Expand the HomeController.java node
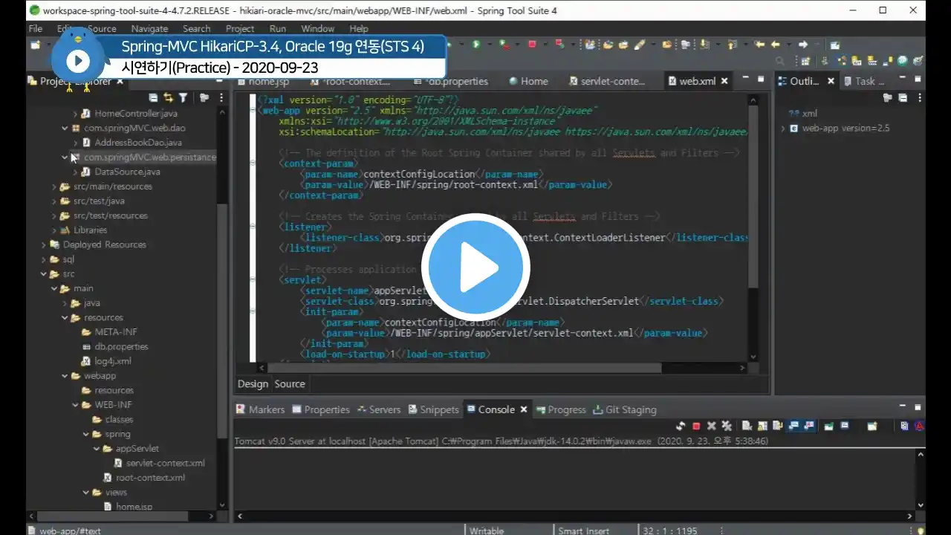 pyautogui.click(x=75, y=114)
